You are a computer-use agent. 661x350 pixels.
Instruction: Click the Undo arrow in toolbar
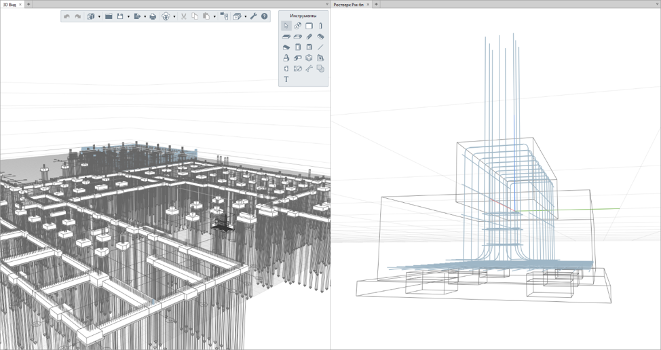(67, 16)
